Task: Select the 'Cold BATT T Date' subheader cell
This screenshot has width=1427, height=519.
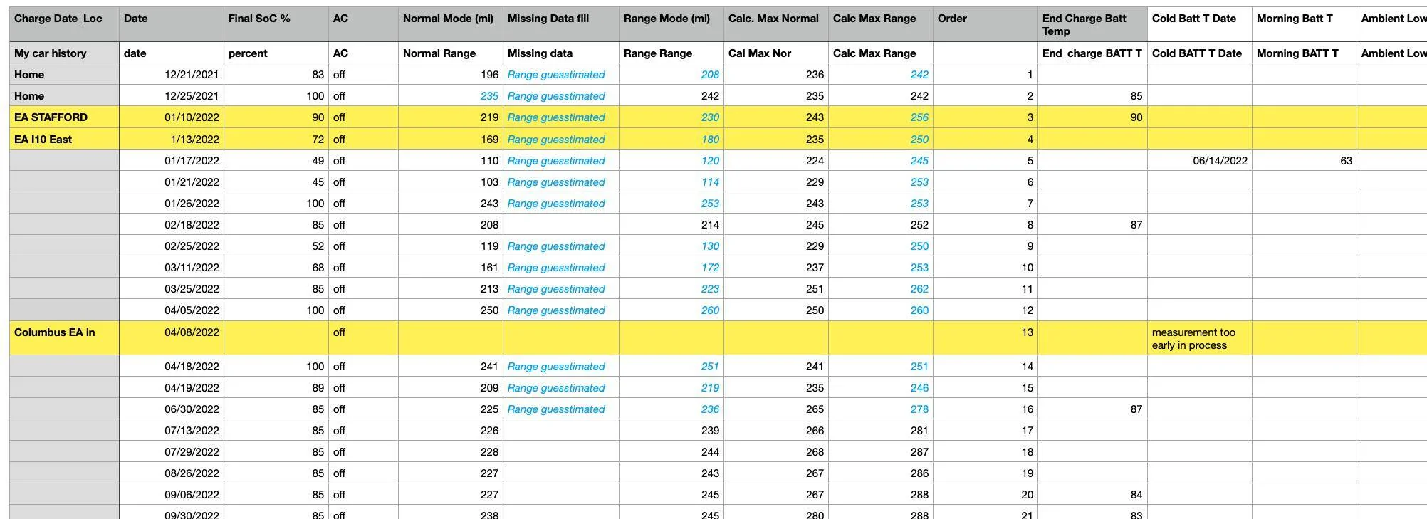Action: (x=1199, y=53)
